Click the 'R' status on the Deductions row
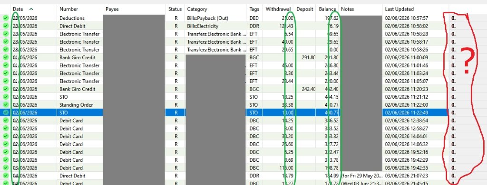Image resolution: width=487 pixels, height=185 pixels. (176, 18)
